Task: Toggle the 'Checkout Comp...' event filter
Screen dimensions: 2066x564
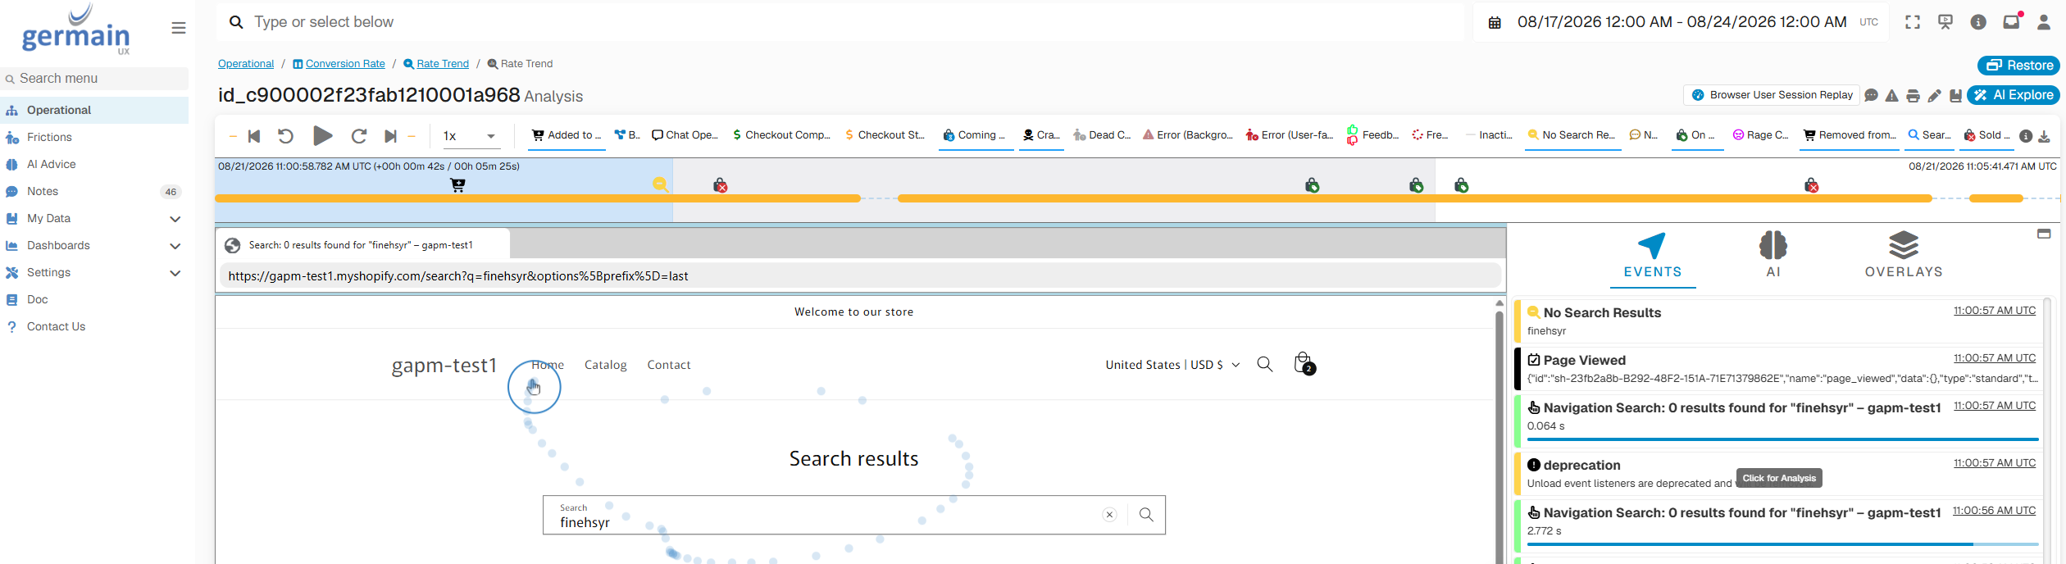Action: 782,136
